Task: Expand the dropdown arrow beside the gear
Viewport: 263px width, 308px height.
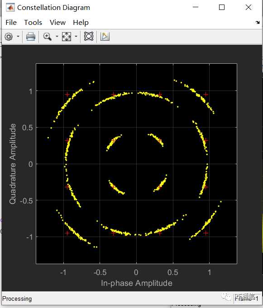Action: point(18,36)
